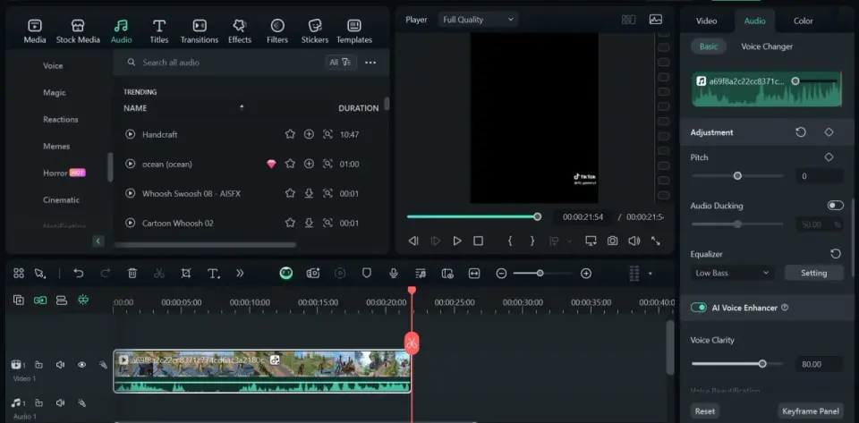
Task: Switch to the Color properties tab
Action: click(x=804, y=21)
